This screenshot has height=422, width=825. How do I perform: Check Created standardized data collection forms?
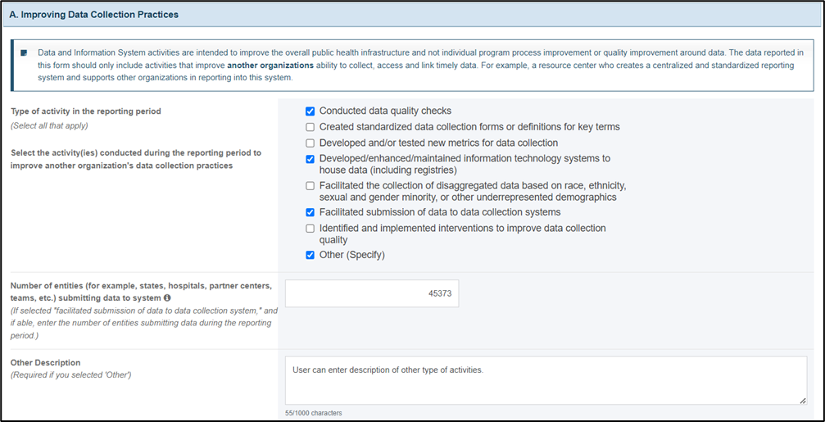(310, 127)
